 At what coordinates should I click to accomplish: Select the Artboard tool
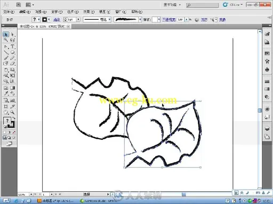[x=6, y=106]
